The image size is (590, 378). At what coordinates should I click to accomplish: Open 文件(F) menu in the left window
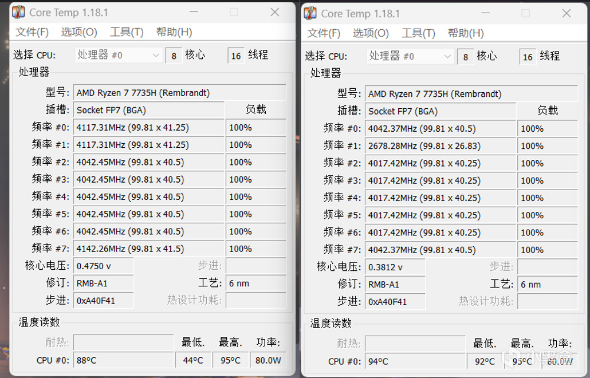tap(32, 32)
